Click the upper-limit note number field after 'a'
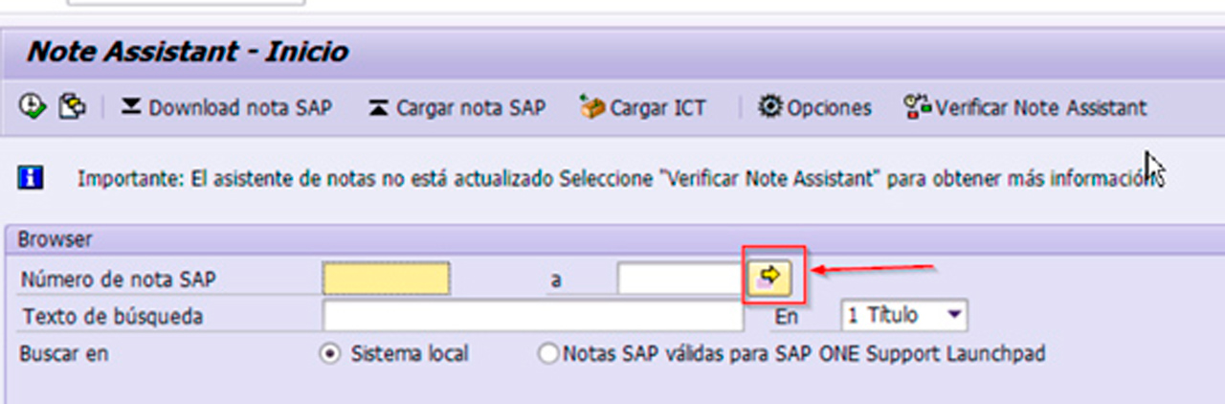The width and height of the screenshot is (1225, 404). [x=679, y=279]
